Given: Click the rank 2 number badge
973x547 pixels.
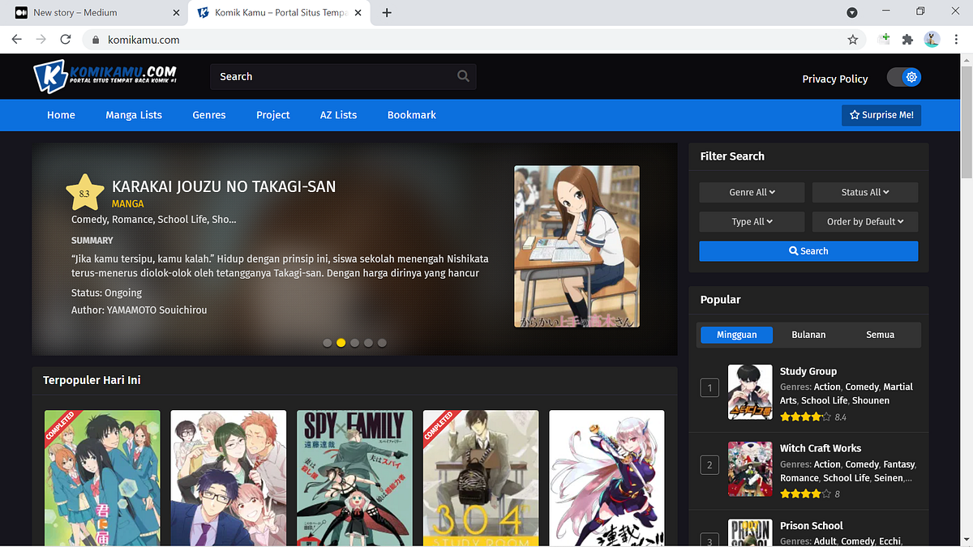Looking at the screenshot, I should coord(709,465).
